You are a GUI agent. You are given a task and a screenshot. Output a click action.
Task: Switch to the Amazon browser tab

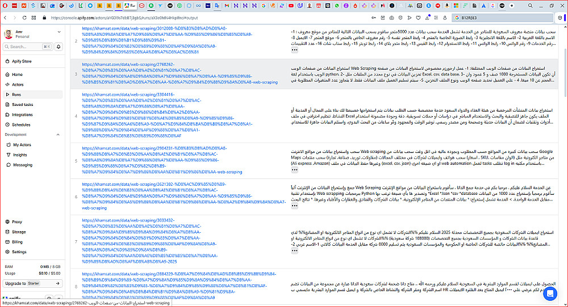pyautogui.click(x=446, y=6)
